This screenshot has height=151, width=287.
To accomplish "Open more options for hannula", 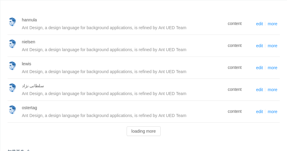I will pos(272,24).
